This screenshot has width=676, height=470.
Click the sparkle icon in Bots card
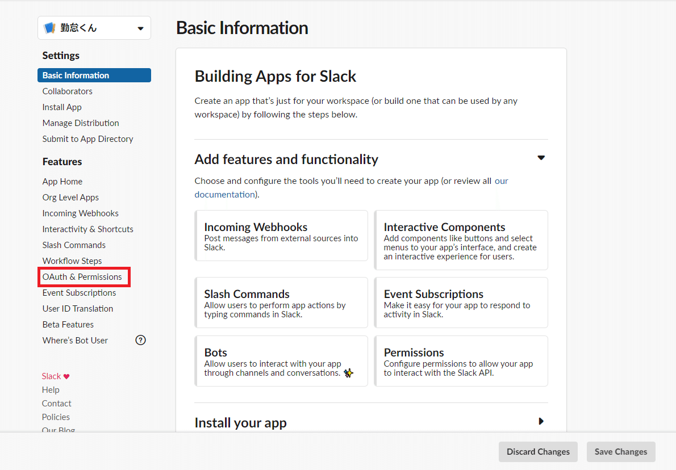click(349, 373)
